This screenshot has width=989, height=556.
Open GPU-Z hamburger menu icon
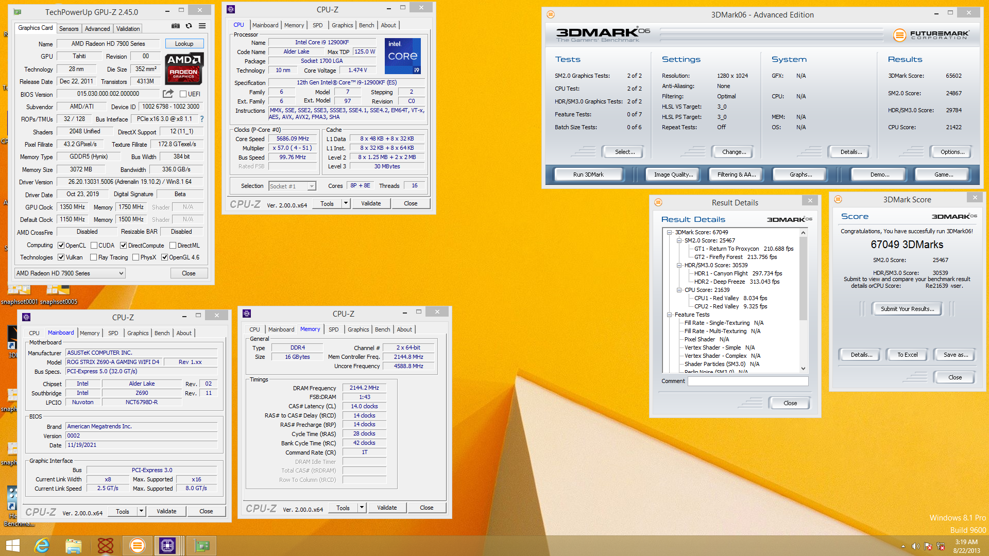[x=202, y=26]
